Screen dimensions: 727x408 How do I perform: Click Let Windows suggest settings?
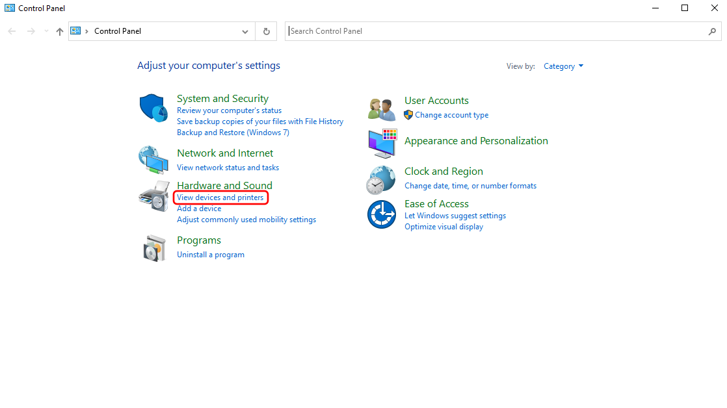(x=455, y=216)
